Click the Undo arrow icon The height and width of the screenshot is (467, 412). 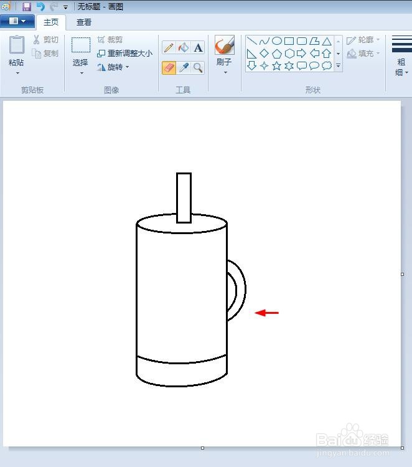(x=40, y=7)
